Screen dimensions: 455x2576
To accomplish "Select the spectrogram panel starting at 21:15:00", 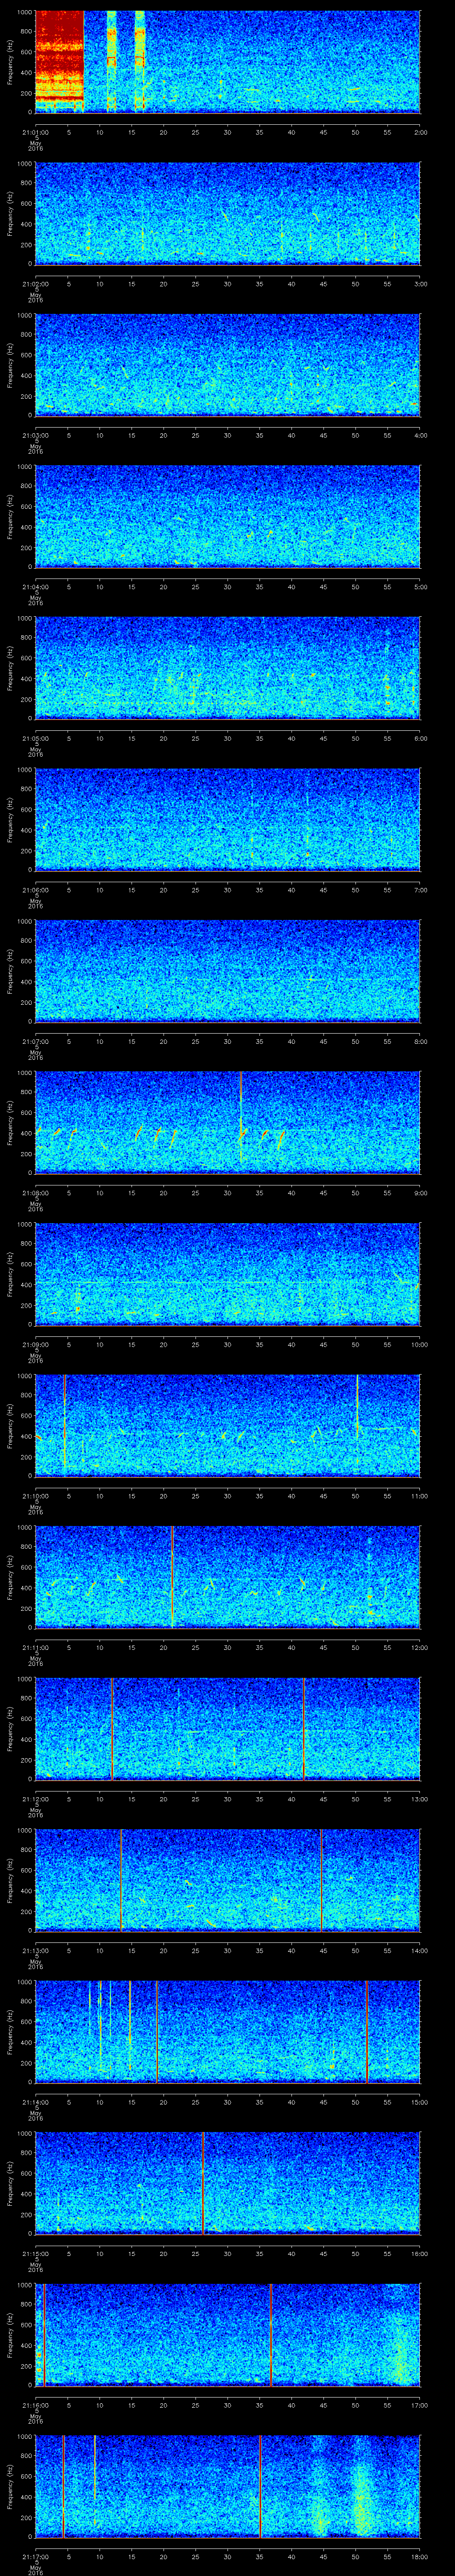I will coord(227,2183).
